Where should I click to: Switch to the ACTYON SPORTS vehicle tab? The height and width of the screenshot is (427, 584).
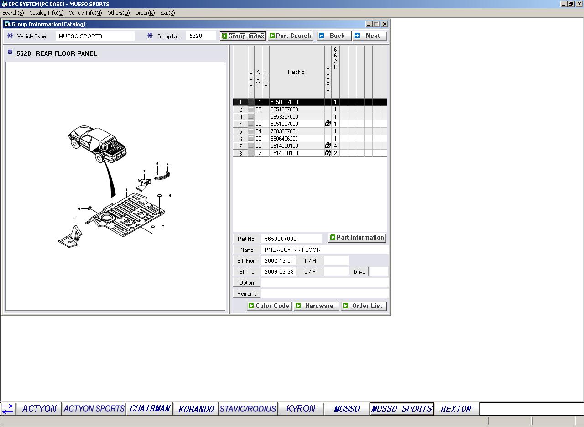[94, 409]
